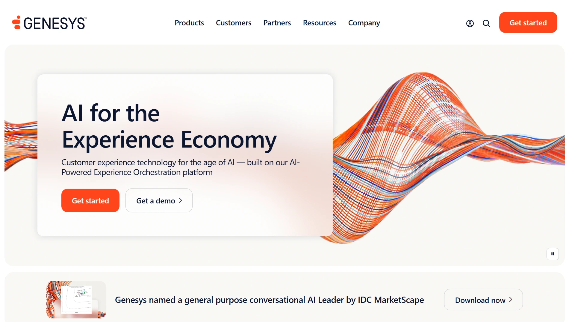
Task: Click the IDC MarketScape headline text
Action: [269, 300]
